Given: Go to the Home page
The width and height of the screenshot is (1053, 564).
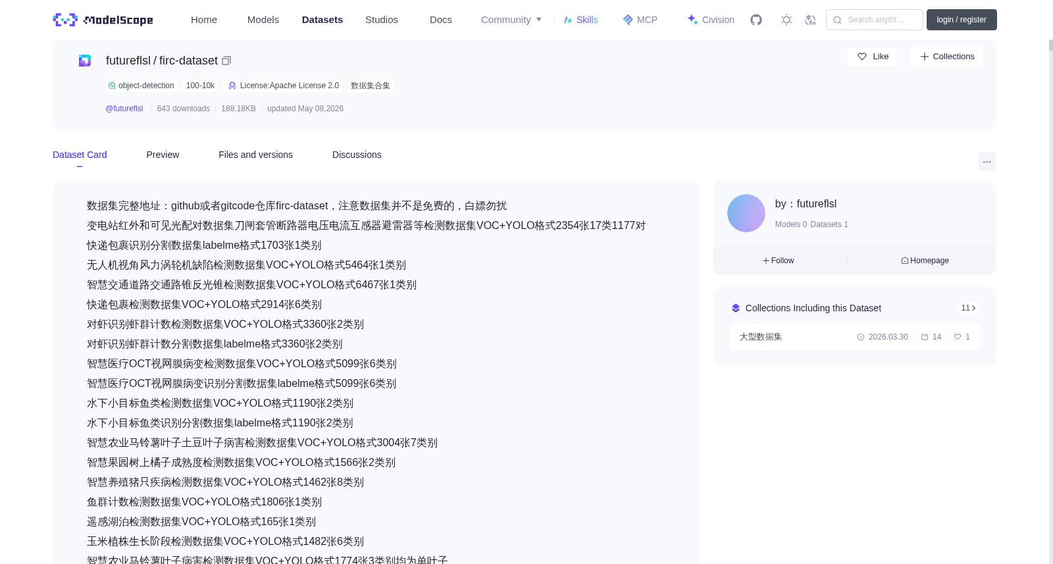Looking at the screenshot, I should (x=204, y=20).
